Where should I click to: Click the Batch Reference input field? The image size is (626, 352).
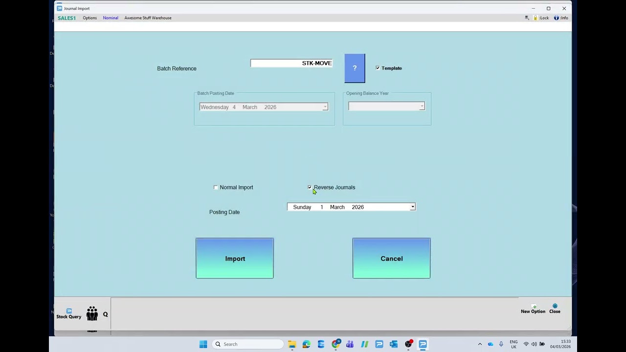(x=291, y=63)
